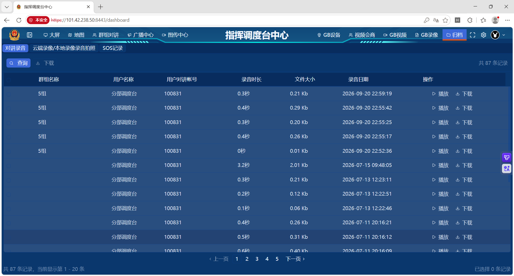514x276 pixels.
Task: Open the SOS记录 tab
Action: click(113, 48)
